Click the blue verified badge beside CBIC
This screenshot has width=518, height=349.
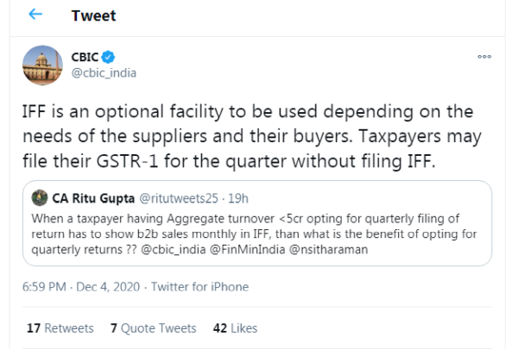109,57
